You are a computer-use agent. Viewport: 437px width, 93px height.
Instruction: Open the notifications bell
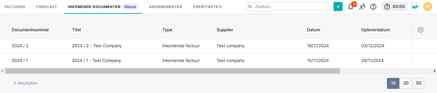(x=351, y=7)
